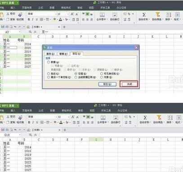Click the wrap text icon in upper window
Screen dimensions: 183x172
115,15
